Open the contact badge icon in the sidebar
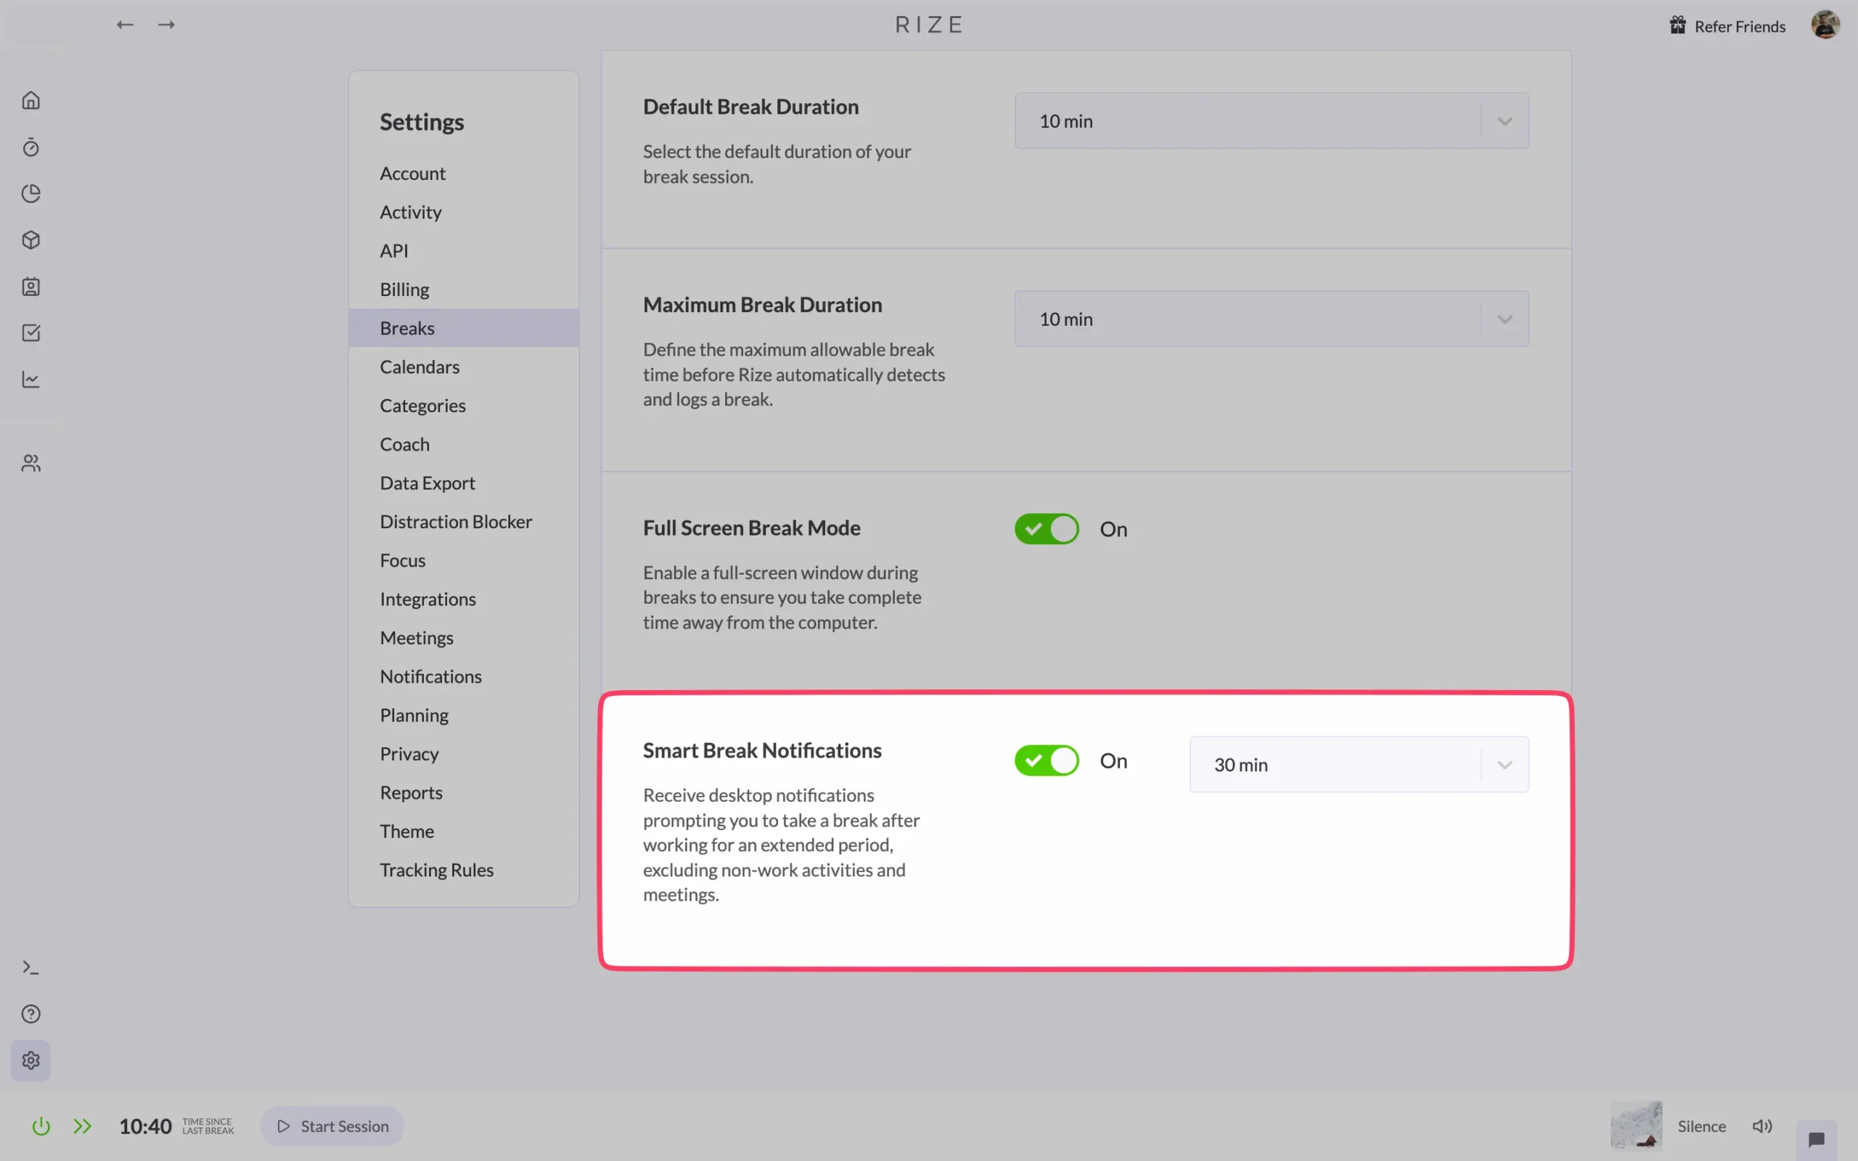 [30, 287]
